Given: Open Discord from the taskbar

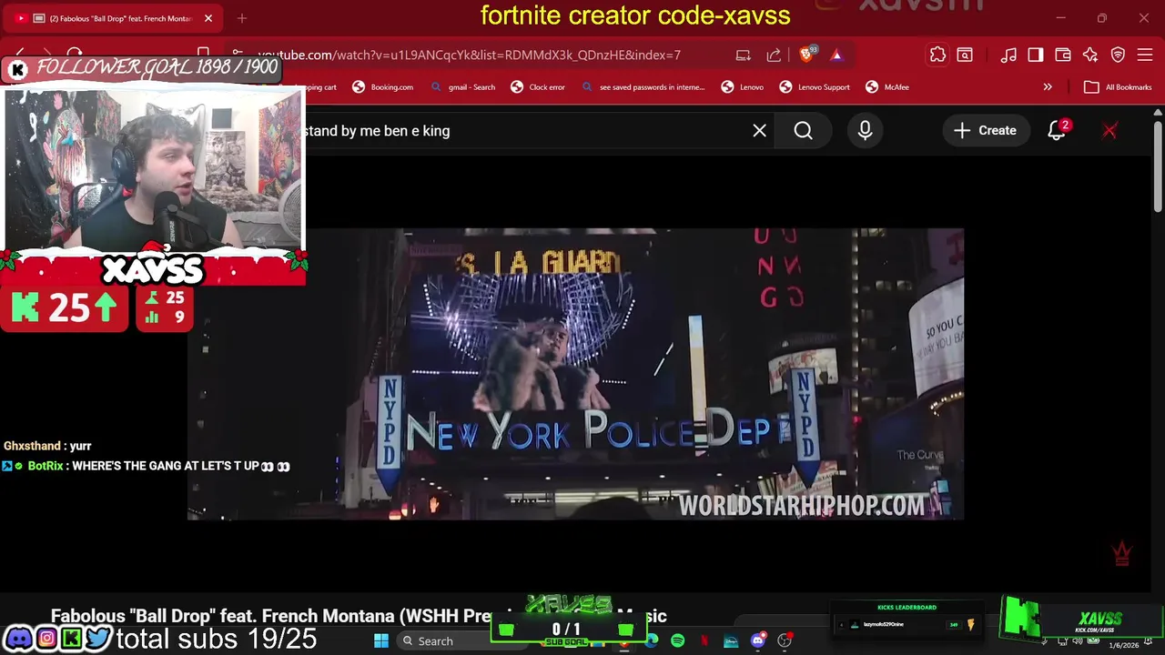Looking at the screenshot, I should (757, 641).
